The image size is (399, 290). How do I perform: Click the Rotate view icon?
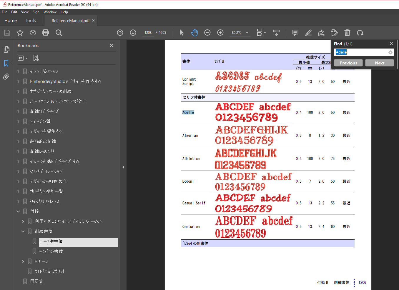tap(360, 33)
